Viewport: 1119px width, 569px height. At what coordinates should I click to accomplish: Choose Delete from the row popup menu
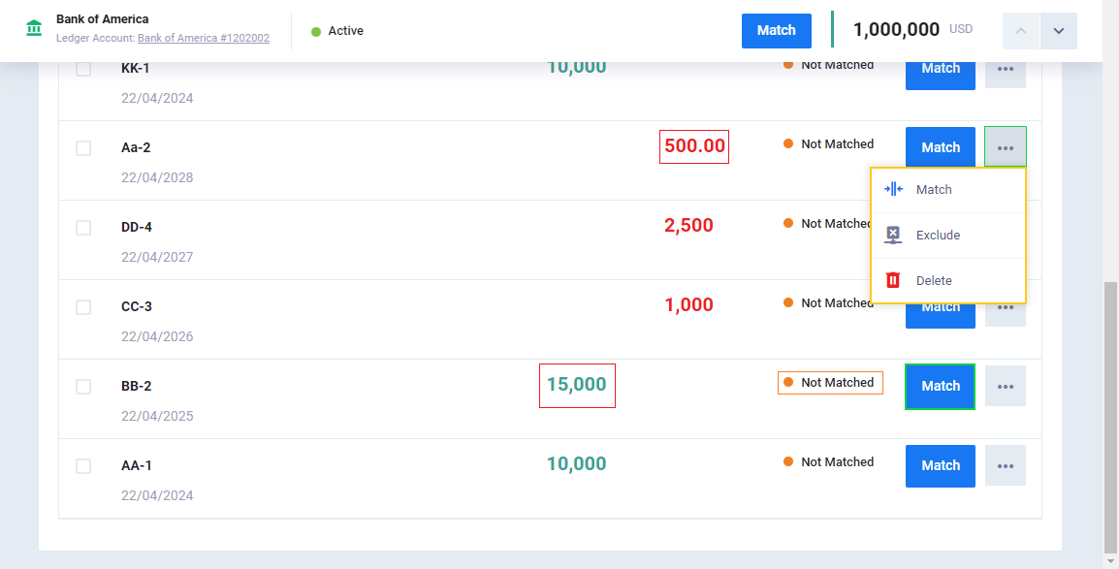948,281
